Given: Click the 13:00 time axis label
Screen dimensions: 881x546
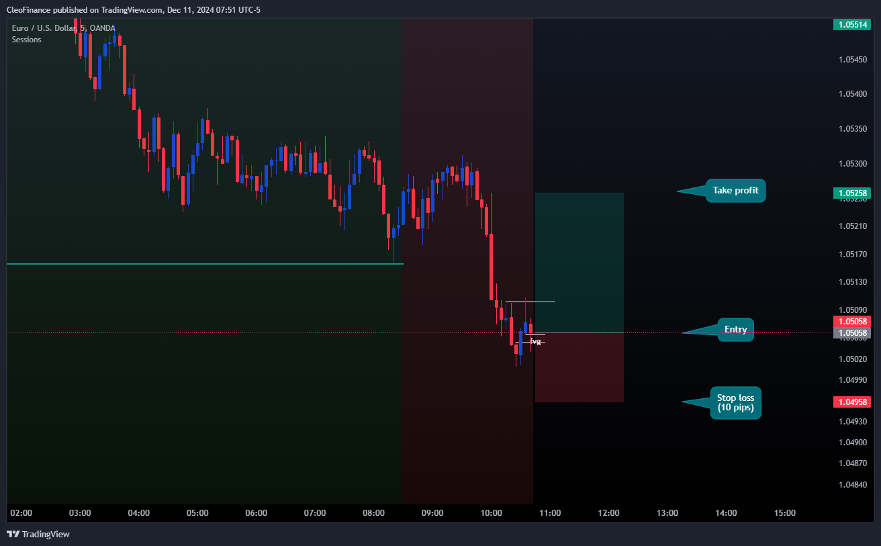Looking at the screenshot, I should point(667,513).
